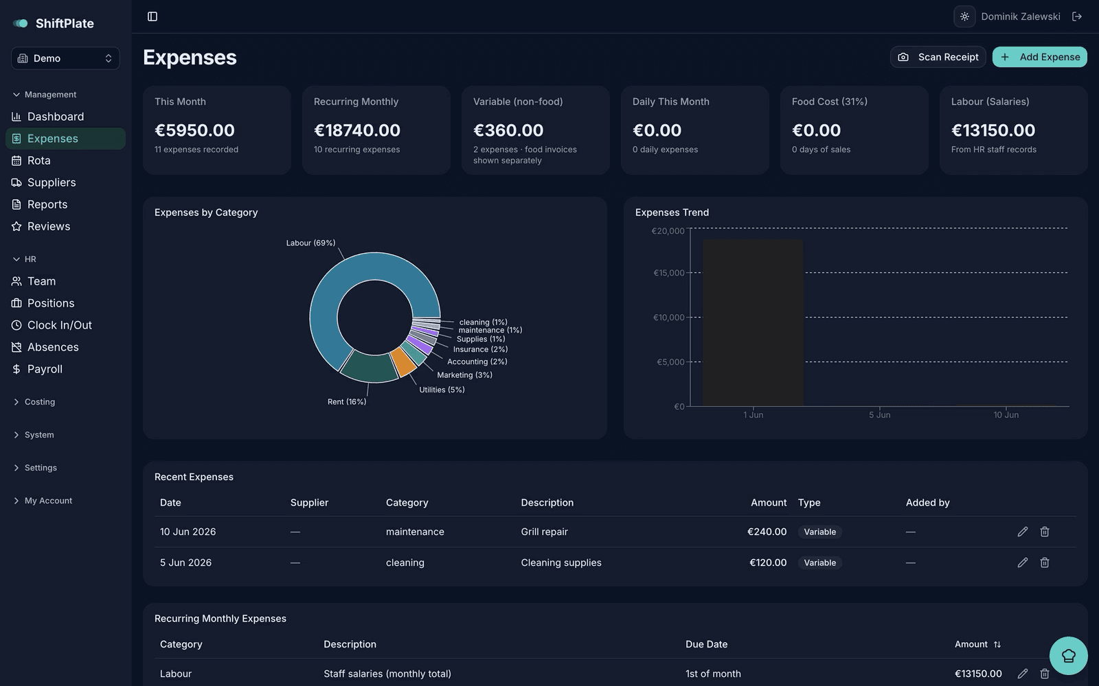Delete the Staff salaries recurring expense
Screen dimensions: 1099x686
(x=1045, y=674)
